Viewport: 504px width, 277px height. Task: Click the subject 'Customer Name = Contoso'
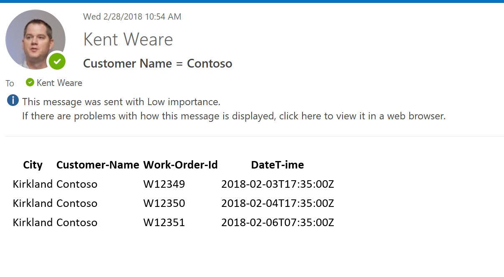(x=158, y=63)
